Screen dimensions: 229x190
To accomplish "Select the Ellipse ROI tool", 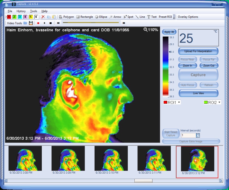I will (x=101, y=17).
